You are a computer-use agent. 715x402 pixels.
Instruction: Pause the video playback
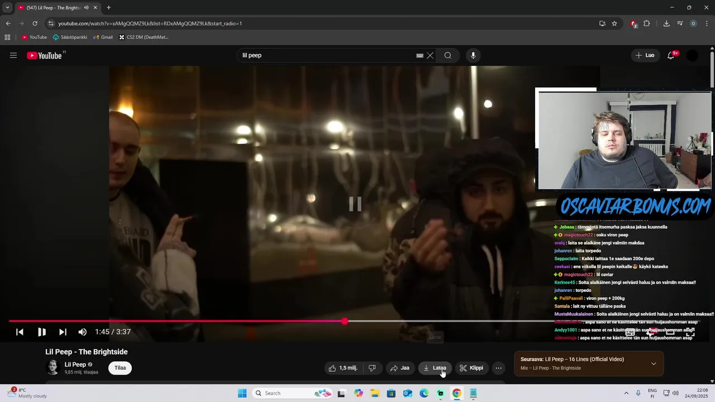click(x=41, y=332)
